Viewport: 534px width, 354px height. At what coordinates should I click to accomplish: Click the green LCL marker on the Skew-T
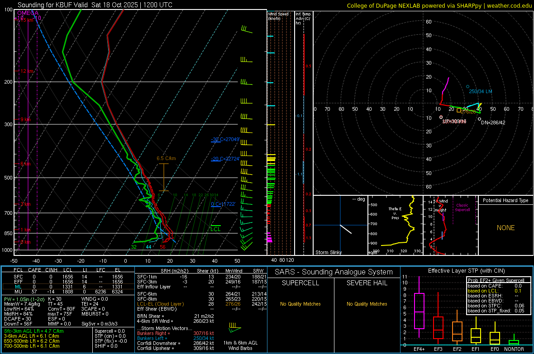(x=215, y=228)
